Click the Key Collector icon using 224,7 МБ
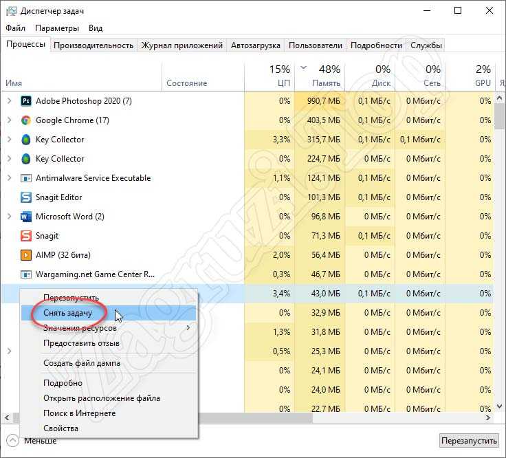The height and width of the screenshot is (458, 506). point(26,159)
